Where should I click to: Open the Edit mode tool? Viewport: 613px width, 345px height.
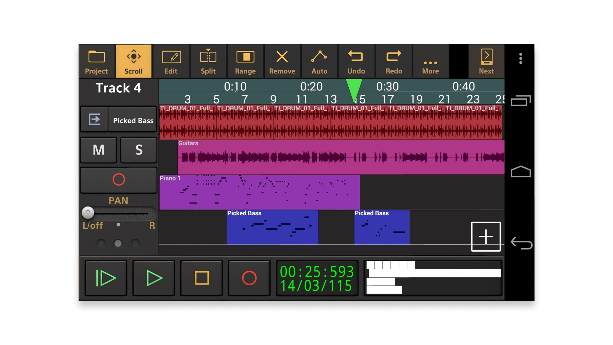(171, 61)
